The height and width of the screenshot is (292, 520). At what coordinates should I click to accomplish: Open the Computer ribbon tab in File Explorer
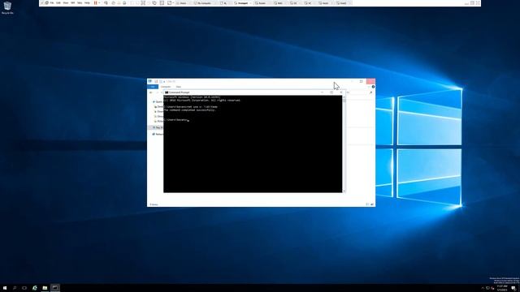166,87
